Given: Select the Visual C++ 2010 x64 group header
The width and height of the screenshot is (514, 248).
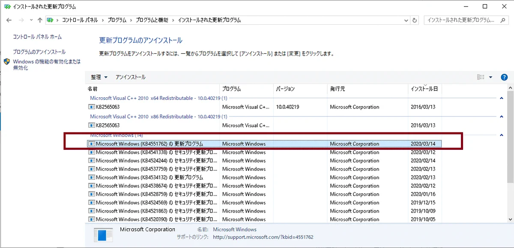Looking at the screenshot, I should pos(158,98).
